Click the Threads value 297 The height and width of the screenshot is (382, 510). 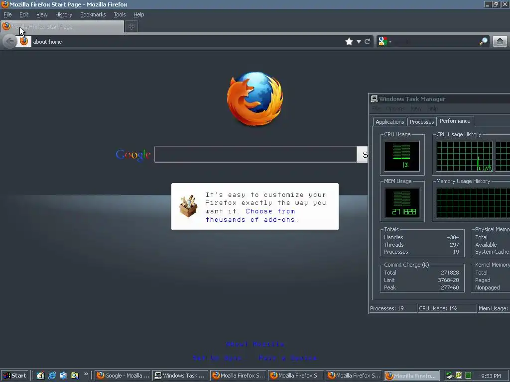[x=454, y=245]
